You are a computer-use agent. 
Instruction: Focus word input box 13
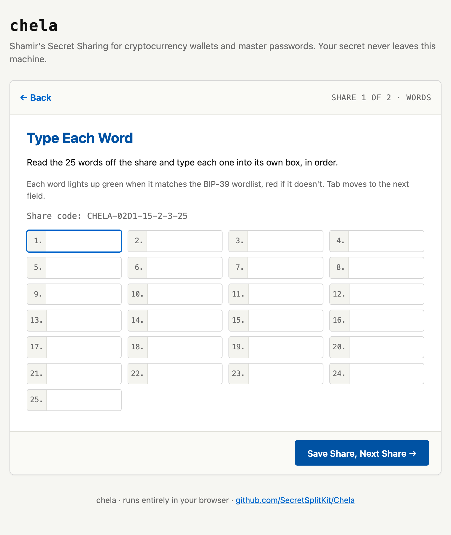tap(84, 321)
